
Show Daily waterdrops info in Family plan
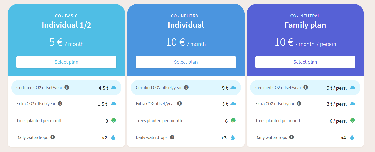point(292,137)
